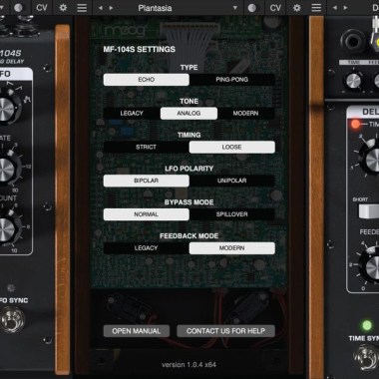Open the right-side hamburger menu icon
This screenshot has width=379, height=379.
pos(316,8)
